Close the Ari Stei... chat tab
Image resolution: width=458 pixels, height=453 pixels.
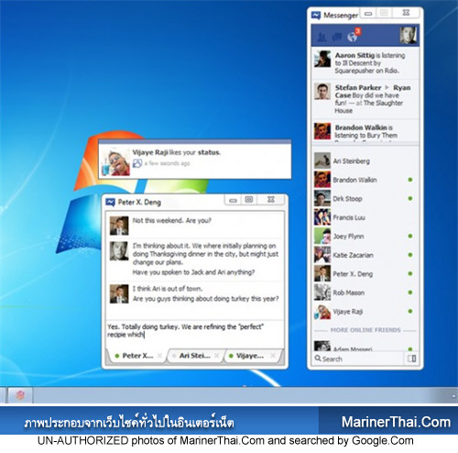click(x=216, y=356)
